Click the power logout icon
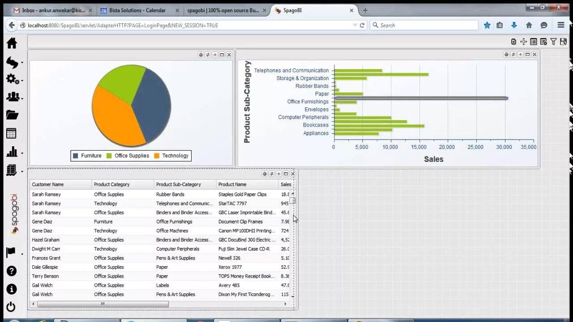This screenshot has height=322, width=573. pos(11,307)
